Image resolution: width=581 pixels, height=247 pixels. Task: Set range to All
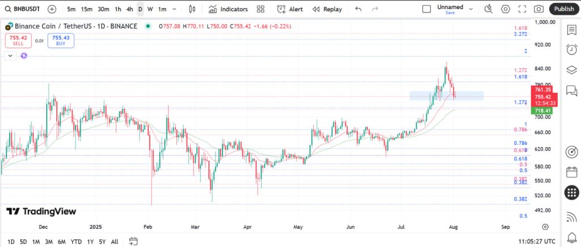115,242
